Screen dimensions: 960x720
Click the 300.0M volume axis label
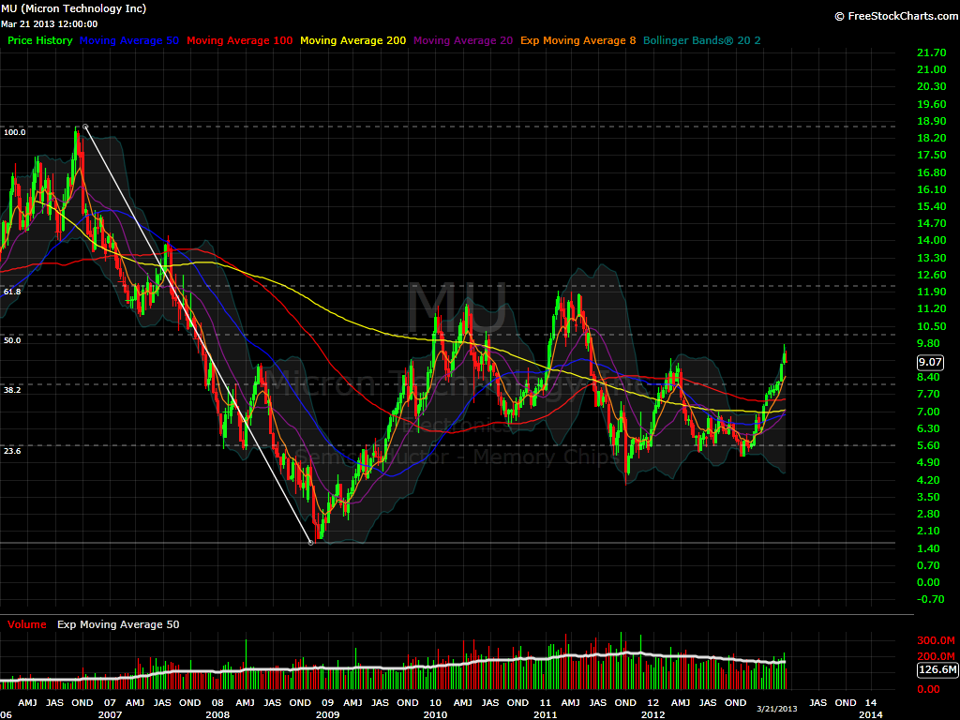pyautogui.click(x=937, y=640)
